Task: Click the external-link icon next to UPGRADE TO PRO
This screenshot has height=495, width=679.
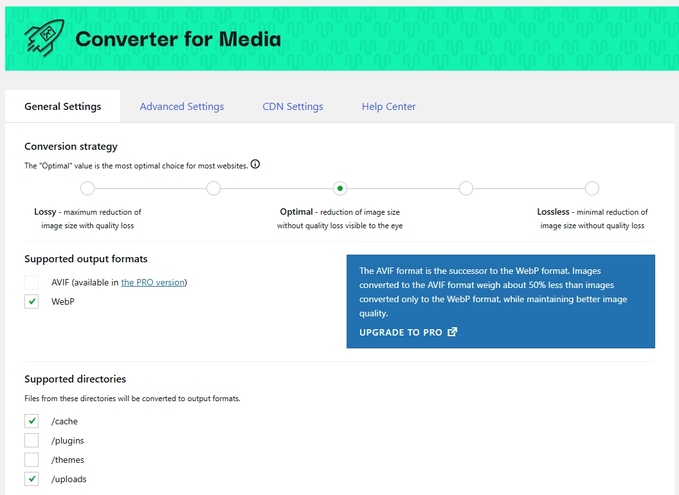Action: pos(452,332)
